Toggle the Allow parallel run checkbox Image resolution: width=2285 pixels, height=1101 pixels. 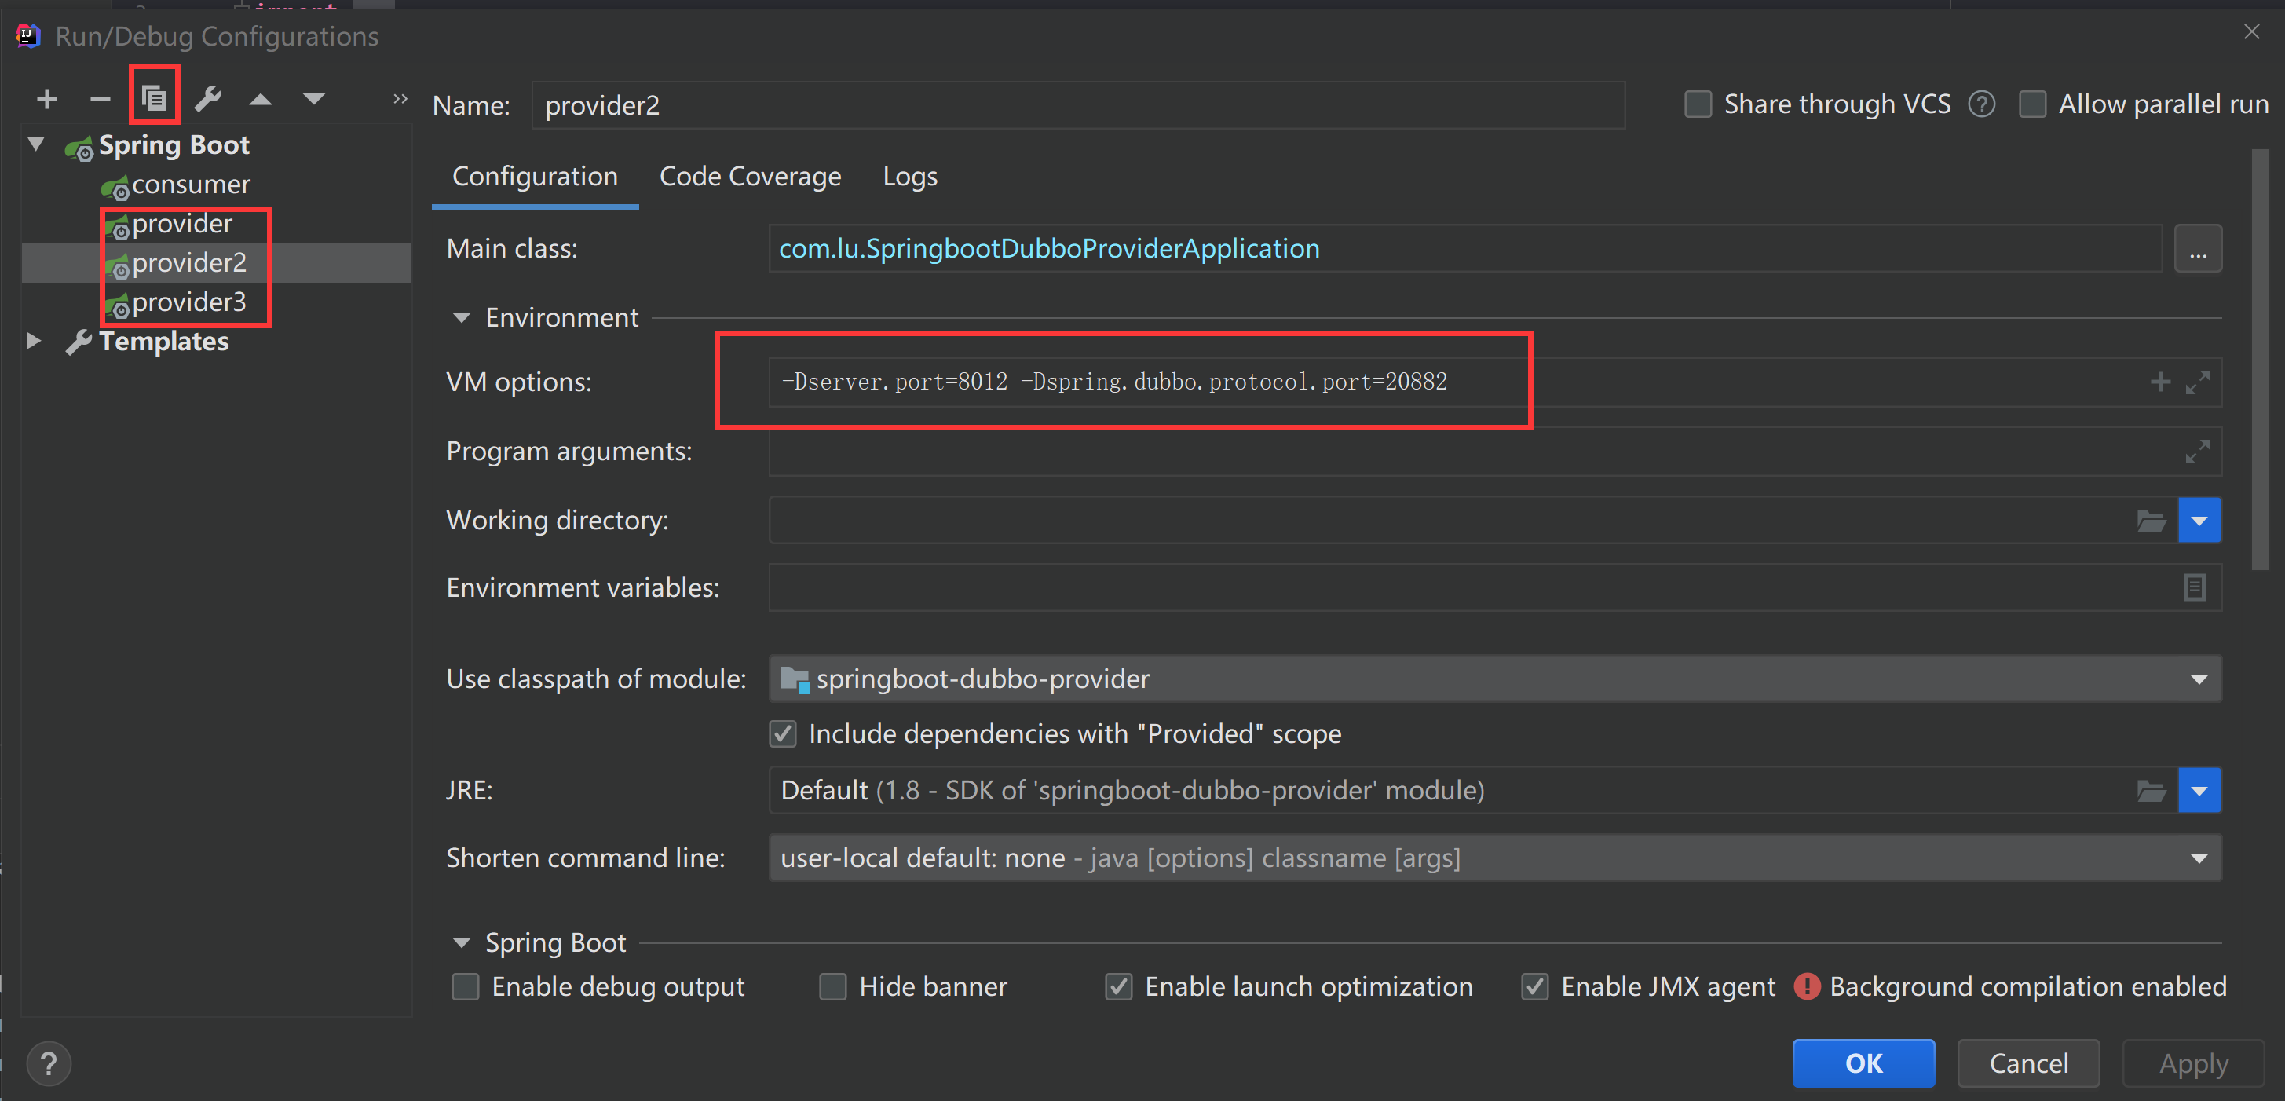tap(2032, 104)
